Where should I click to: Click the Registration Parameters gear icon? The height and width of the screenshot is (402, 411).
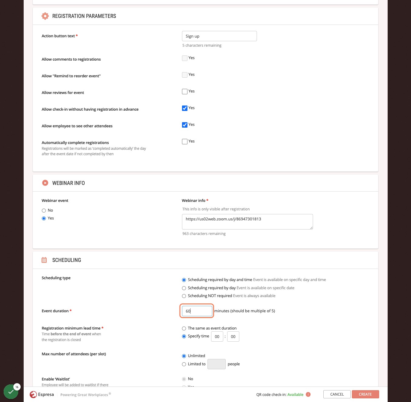tap(45, 16)
